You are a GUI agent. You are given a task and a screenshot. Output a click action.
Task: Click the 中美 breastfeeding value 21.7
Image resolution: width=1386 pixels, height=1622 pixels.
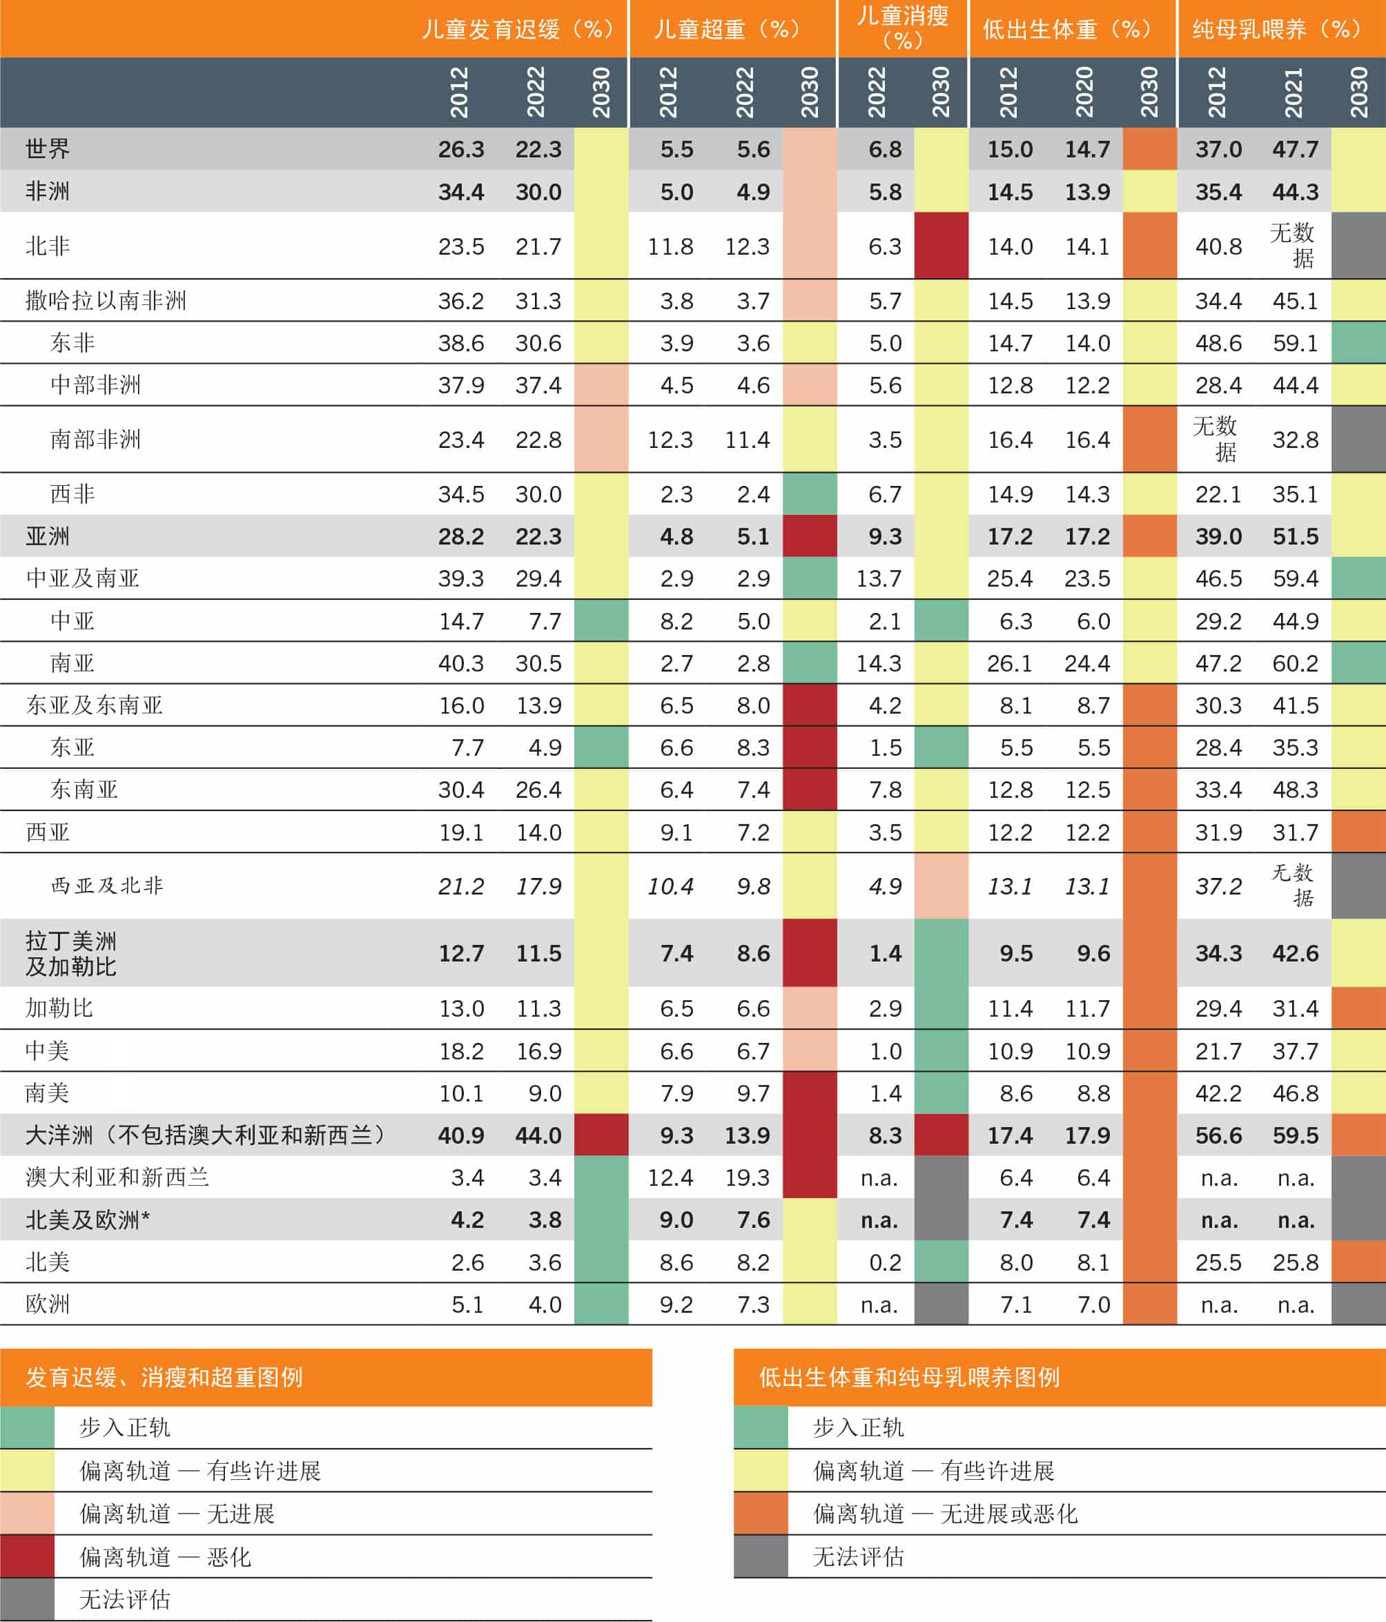[x=1218, y=1050]
